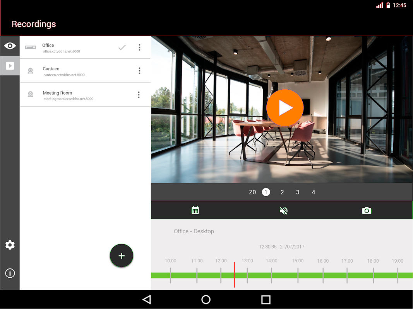
Task: Click the Meeting Room webcam icon
Action: 31,94
